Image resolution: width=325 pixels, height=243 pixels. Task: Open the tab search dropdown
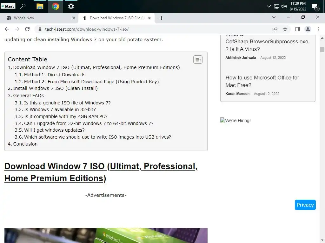[274, 17]
